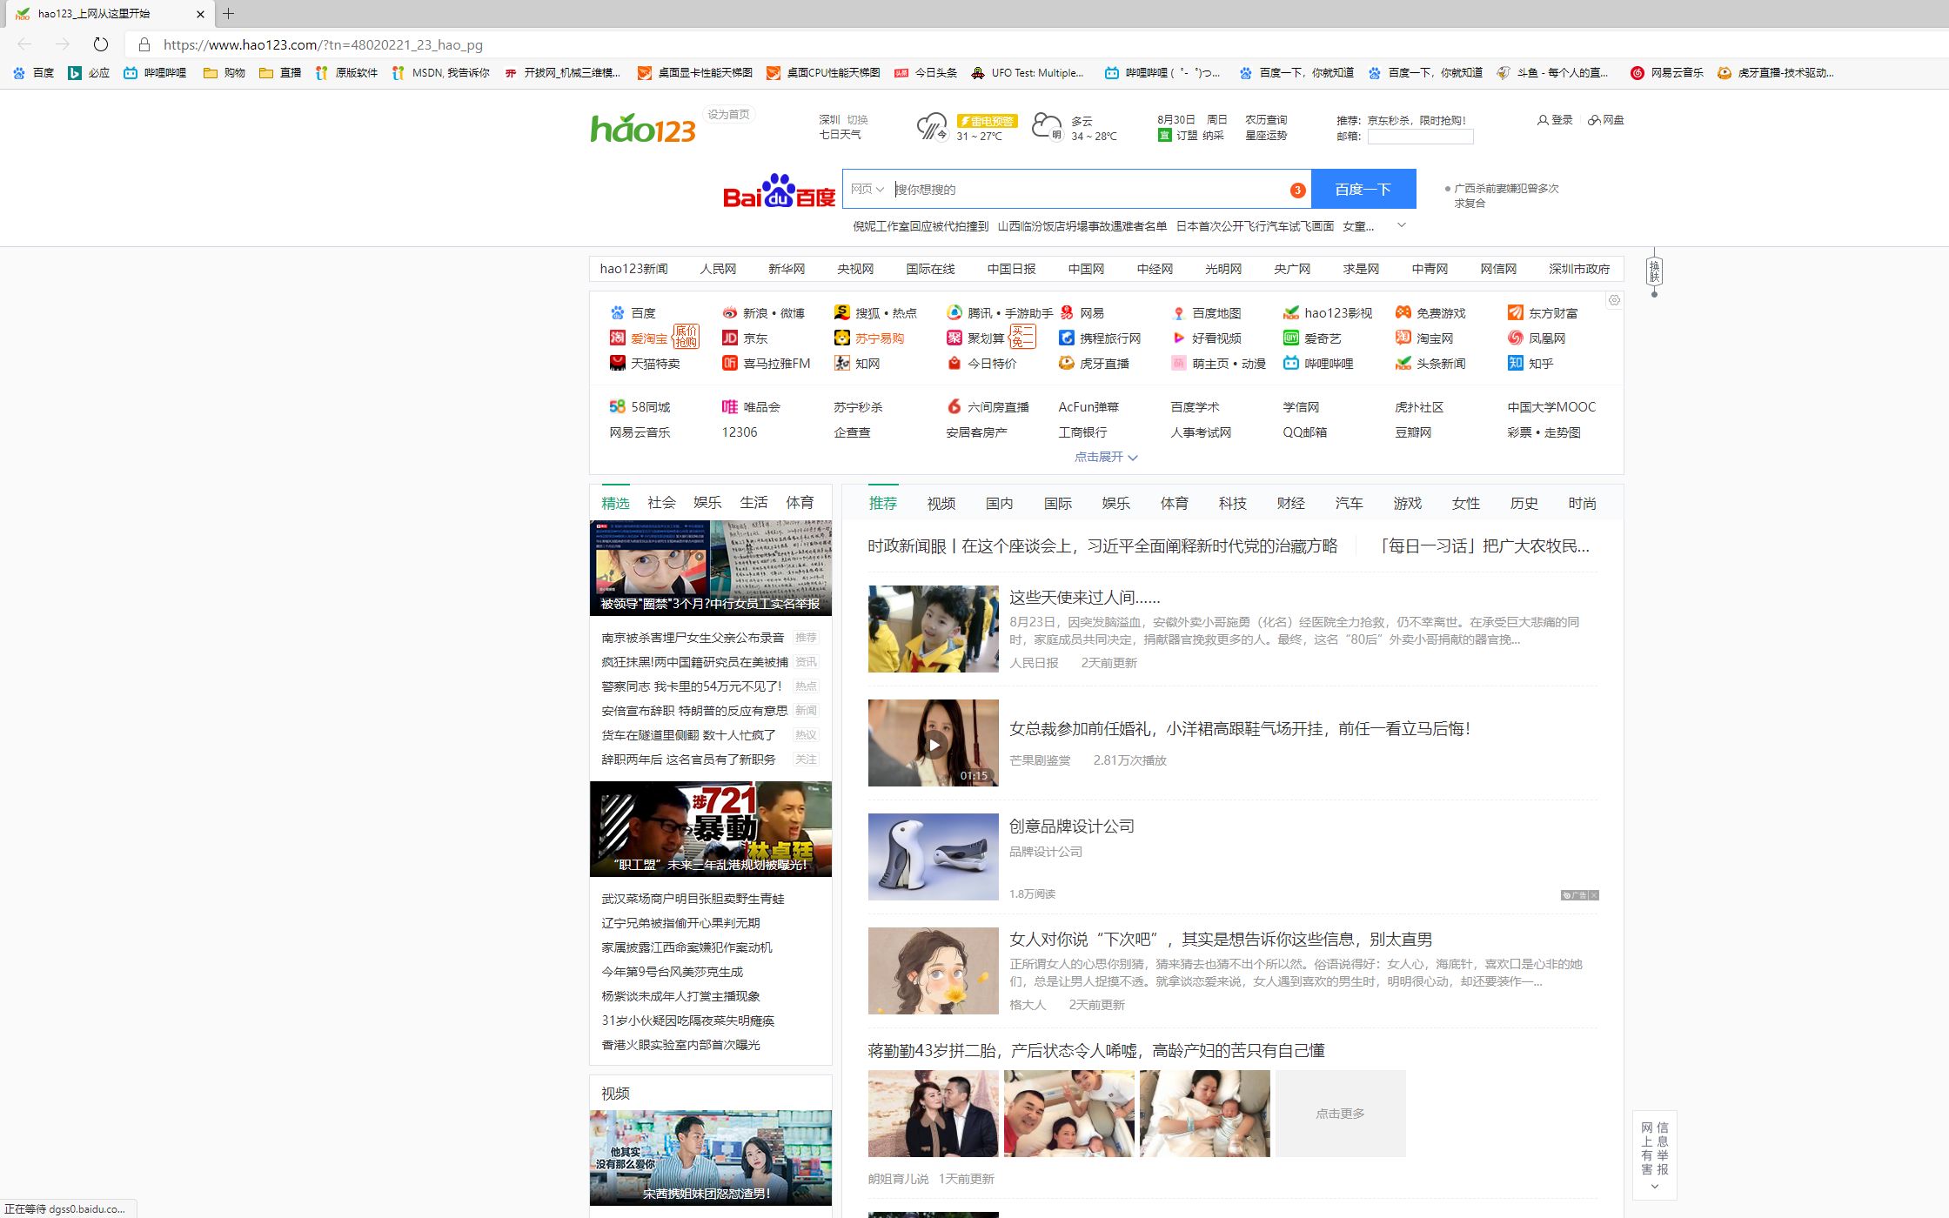The height and width of the screenshot is (1218, 1949).
Task: Open 爱奇艺 site link
Action: click(x=1312, y=338)
